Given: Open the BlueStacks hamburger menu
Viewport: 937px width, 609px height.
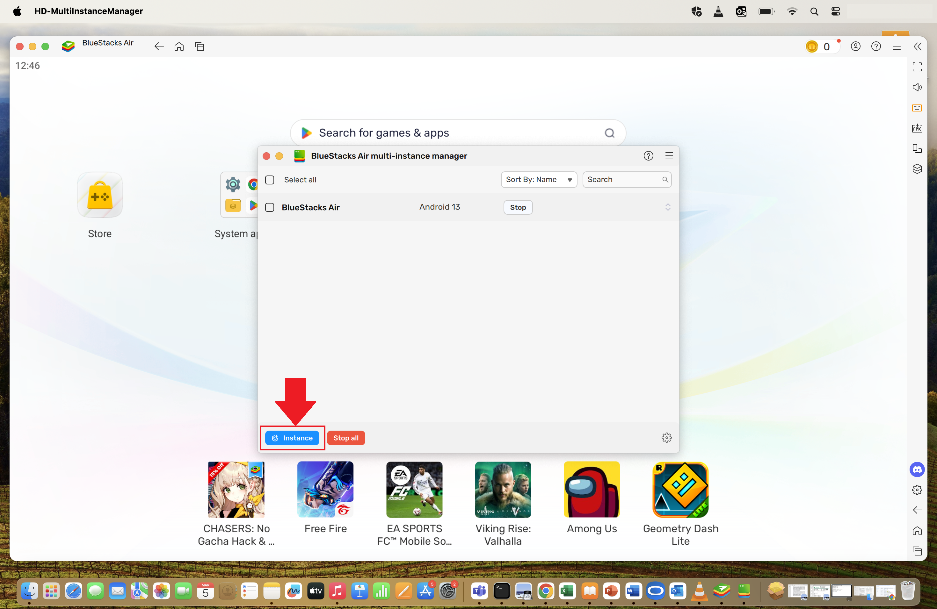Looking at the screenshot, I should click(897, 47).
